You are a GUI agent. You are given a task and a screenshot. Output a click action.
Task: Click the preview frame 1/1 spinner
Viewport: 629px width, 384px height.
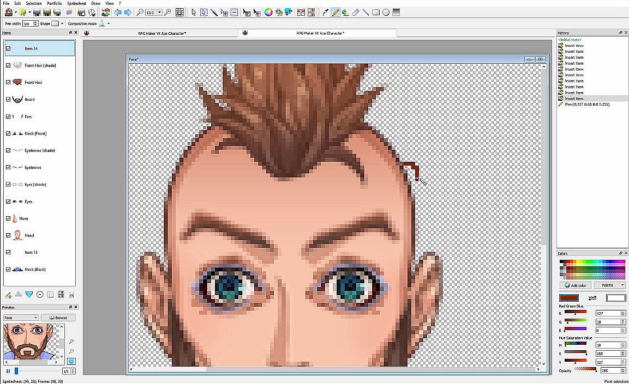pyautogui.click(x=73, y=371)
